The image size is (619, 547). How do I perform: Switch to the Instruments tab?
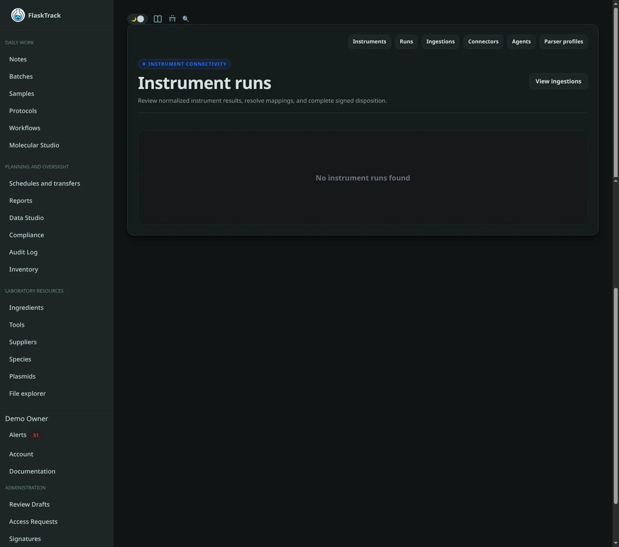(x=369, y=42)
